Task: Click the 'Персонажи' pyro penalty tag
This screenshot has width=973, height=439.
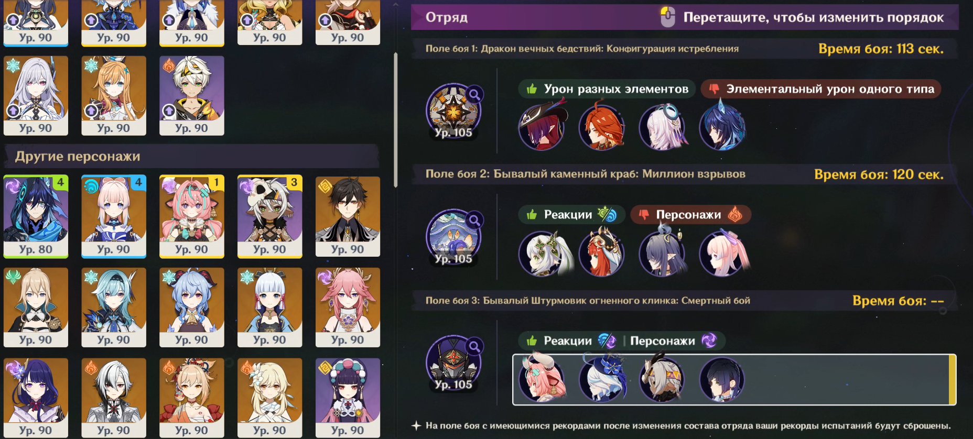Action: point(691,215)
